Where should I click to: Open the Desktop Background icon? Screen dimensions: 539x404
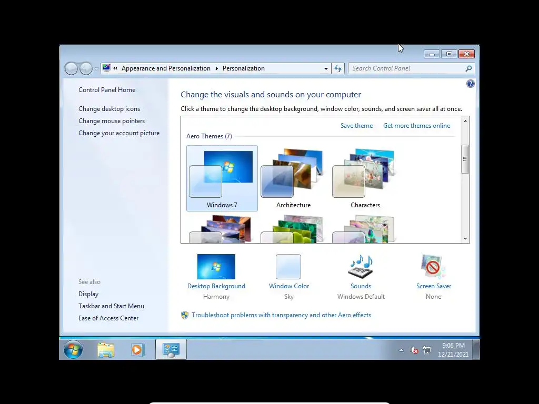(216, 266)
